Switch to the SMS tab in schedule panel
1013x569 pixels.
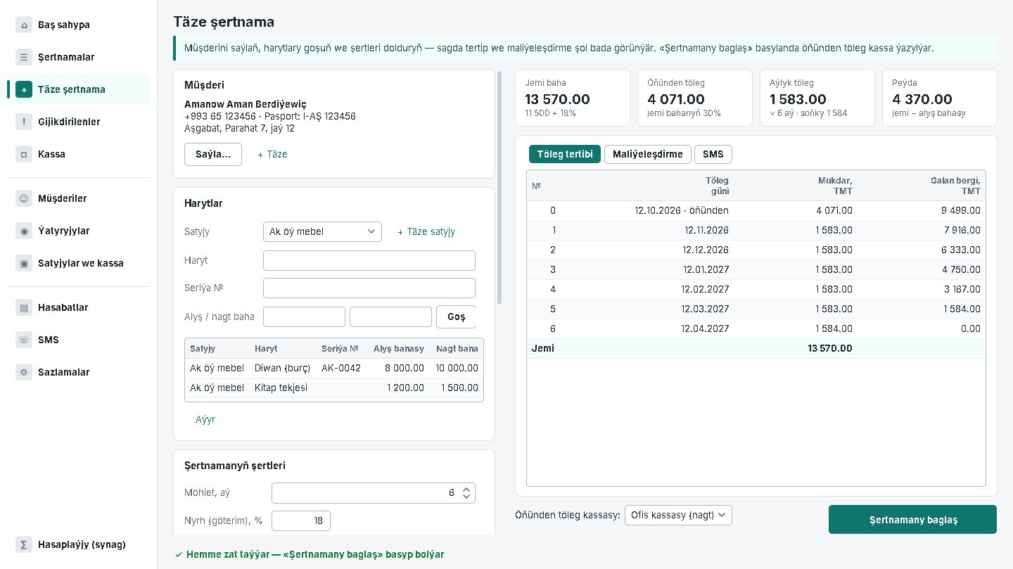pyautogui.click(x=713, y=154)
